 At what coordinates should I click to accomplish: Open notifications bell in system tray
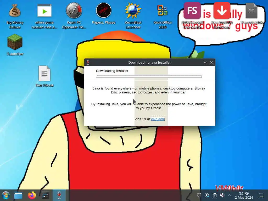[x=199, y=195]
